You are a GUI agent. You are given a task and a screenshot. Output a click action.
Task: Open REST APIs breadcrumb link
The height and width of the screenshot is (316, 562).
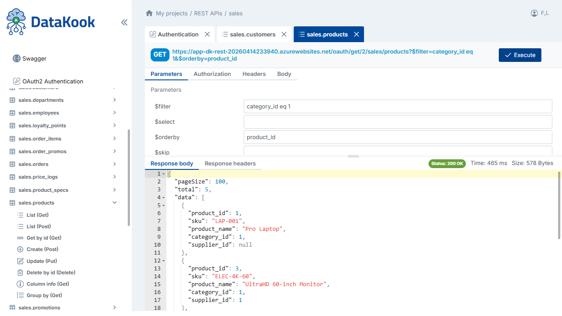(208, 13)
